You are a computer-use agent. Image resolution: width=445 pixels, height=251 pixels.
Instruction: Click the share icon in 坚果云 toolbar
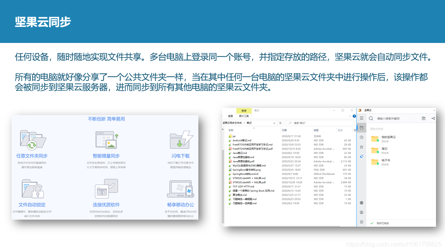[433, 118]
